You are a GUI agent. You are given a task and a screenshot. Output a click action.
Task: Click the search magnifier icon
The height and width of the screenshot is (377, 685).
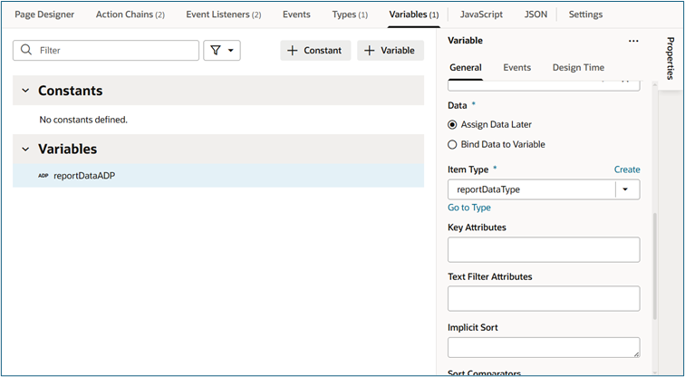pyautogui.click(x=26, y=51)
